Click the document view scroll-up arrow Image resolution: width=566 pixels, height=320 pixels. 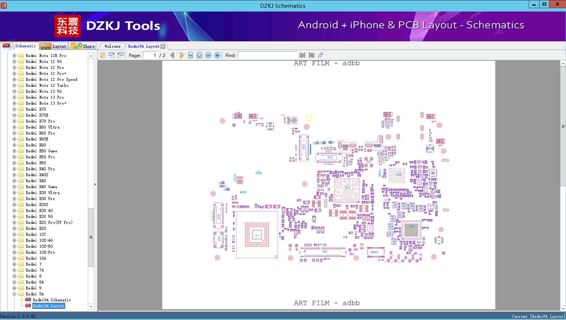click(x=563, y=64)
